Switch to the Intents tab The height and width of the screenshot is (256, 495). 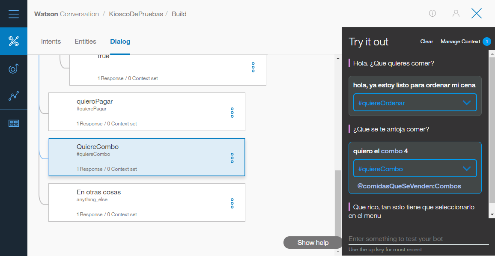coord(51,42)
